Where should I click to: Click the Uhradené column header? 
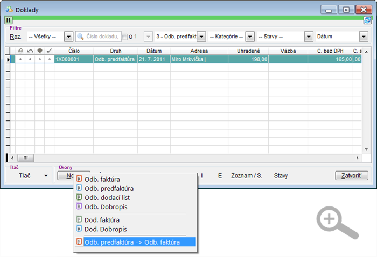[x=248, y=51]
